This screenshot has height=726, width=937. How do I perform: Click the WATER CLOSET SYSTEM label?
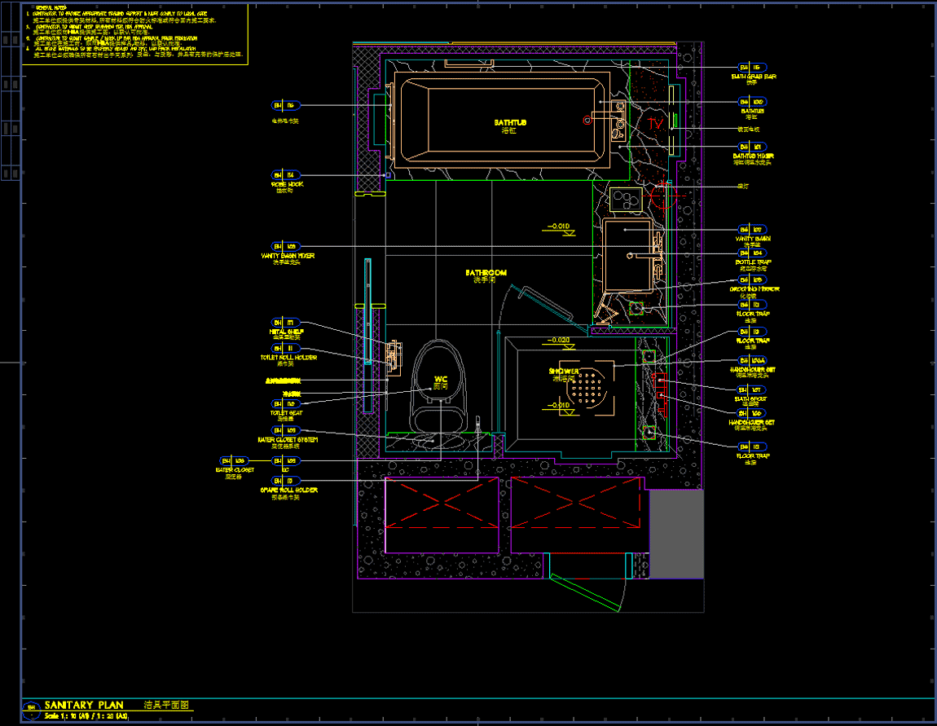288,440
